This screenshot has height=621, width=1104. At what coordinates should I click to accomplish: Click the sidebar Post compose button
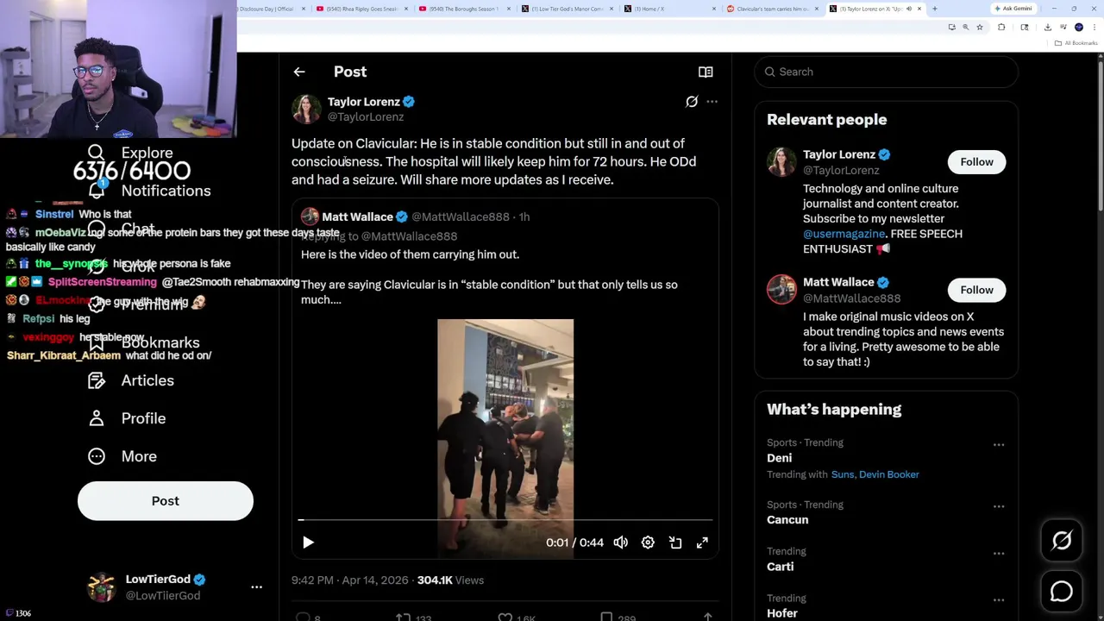[x=166, y=501]
